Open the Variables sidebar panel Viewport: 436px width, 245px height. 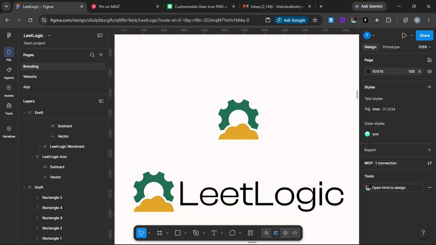(9, 131)
